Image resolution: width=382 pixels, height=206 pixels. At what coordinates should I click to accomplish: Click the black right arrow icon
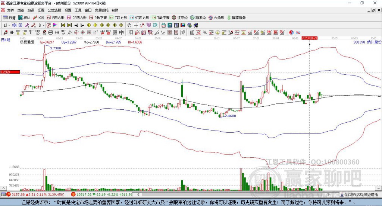pos(82,25)
